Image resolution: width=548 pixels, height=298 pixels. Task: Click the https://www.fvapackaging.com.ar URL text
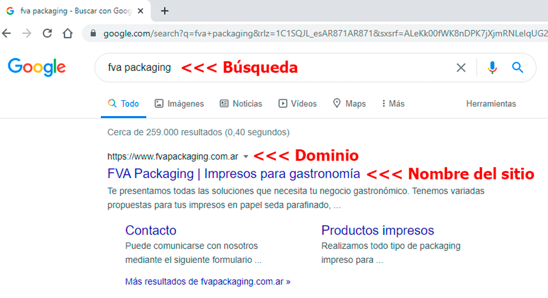tap(173, 157)
